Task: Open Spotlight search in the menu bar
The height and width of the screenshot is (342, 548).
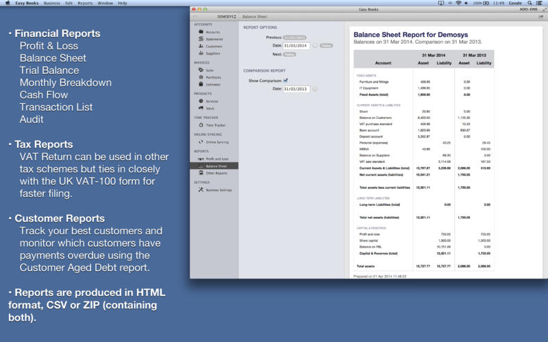Action: 530,3
